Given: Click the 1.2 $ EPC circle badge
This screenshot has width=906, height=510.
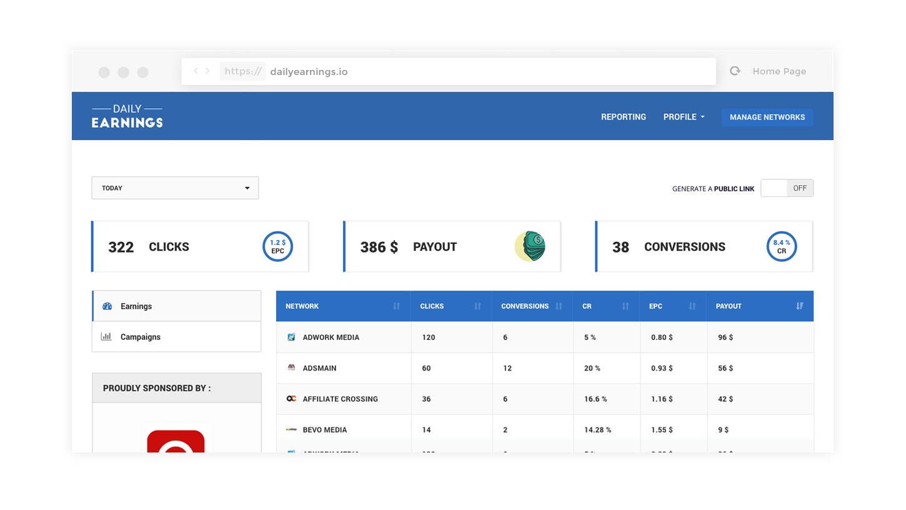Looking at the screenshot, I should [277, 246].
